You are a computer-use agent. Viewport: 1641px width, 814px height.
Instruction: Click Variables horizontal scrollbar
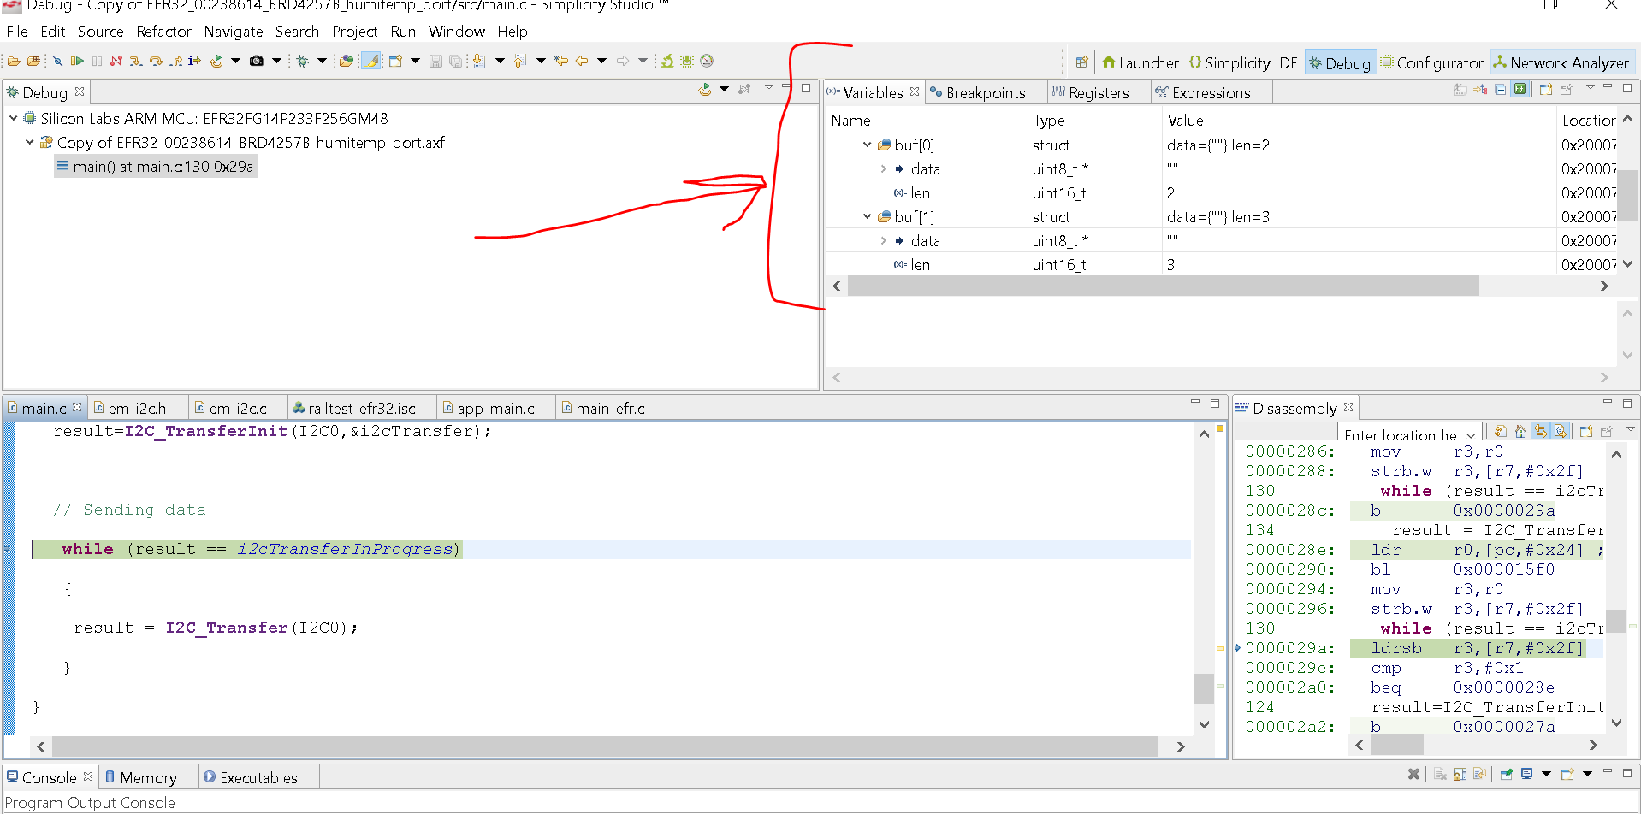tap(1163, 286)
